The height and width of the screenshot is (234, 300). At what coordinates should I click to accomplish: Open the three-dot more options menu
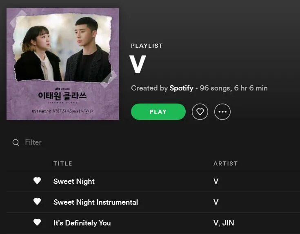tap(222, 112)
